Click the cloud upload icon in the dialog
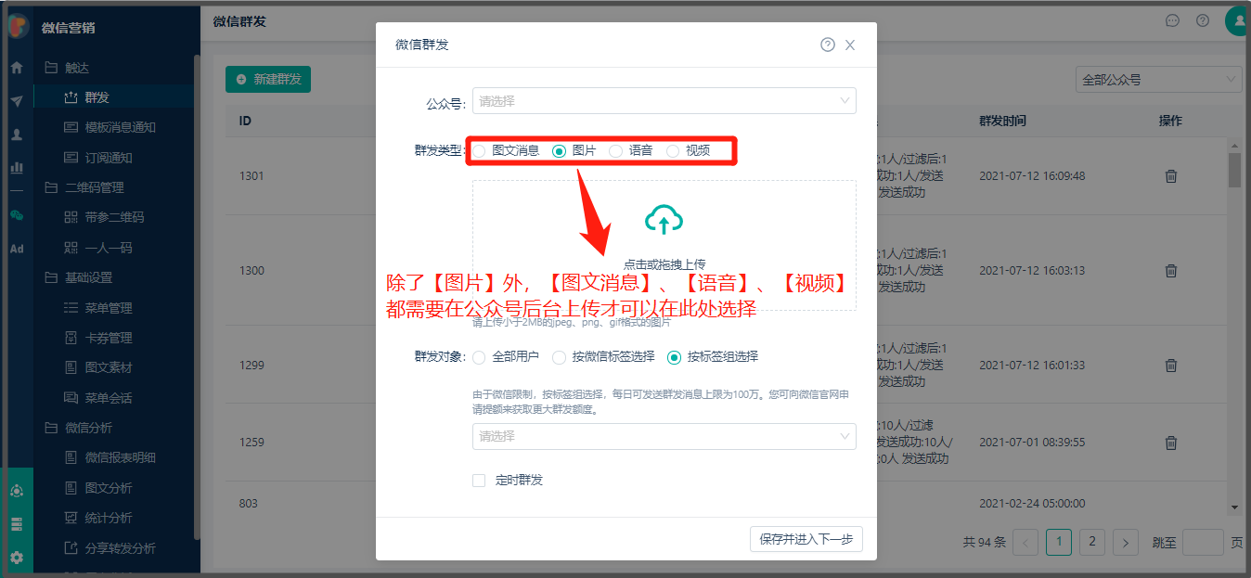 [x=664, y=219]
